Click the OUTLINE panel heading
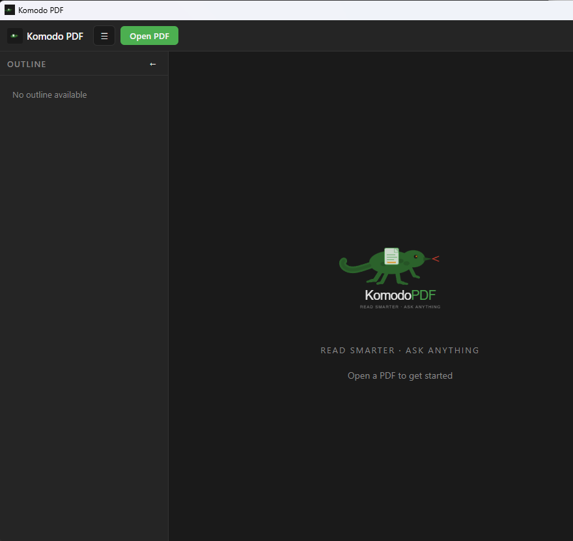Viewport: 573px width, 541px height. [x=27, y=65]
